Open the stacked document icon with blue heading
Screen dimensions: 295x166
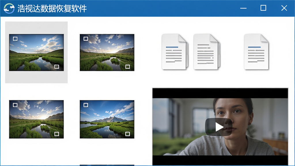[x=175, y=52]
